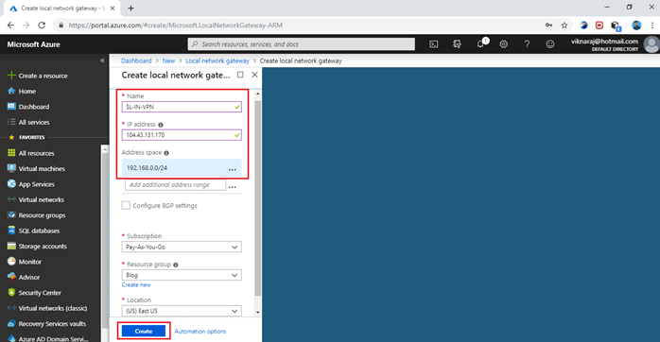
Task: Reload the page in the browser
Action: pos(42,26)
